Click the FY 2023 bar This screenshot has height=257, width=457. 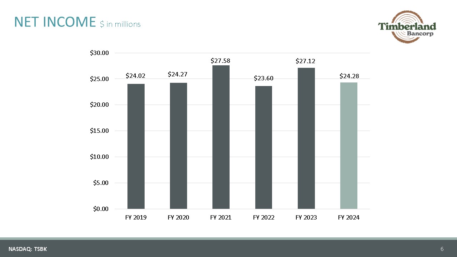pyautogui.click(x=306, y=138)
